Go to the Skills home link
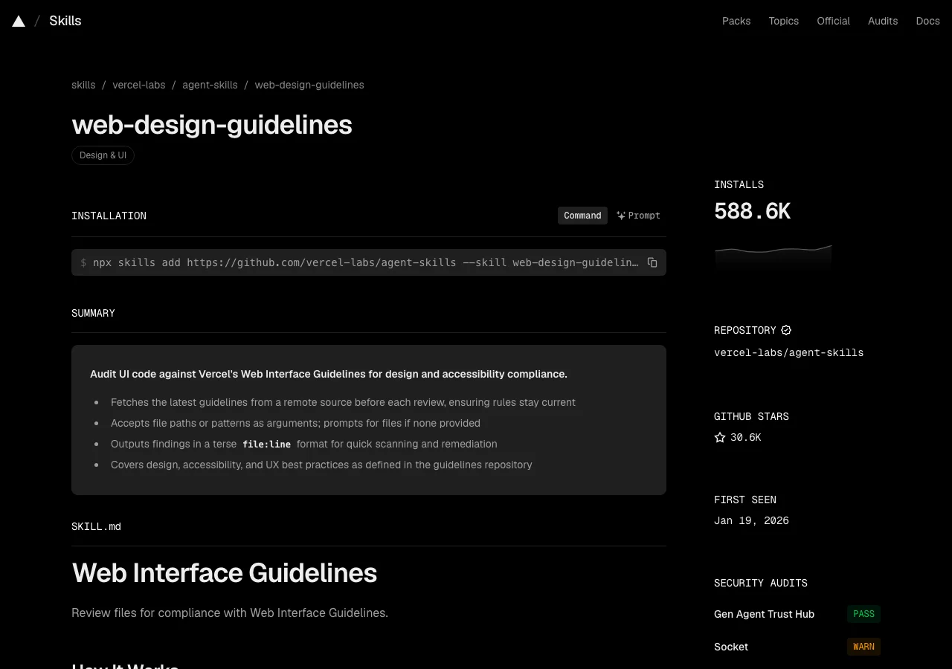The image size is (952, 669). [x=65, y=21]
